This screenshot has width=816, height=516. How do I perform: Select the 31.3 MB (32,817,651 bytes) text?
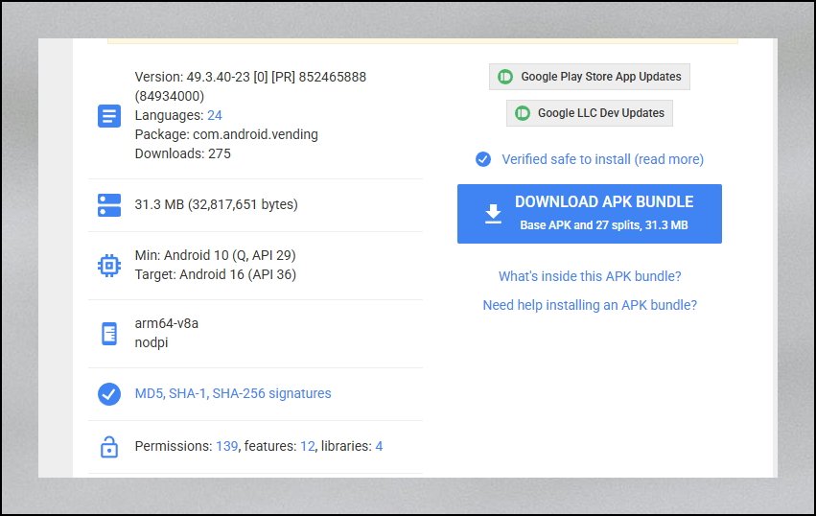click(x=216, y=204)
